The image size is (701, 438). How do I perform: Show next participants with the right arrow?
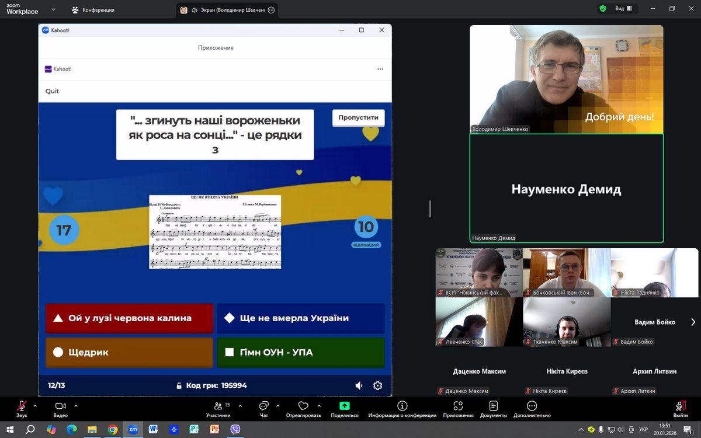coord(693,322)
